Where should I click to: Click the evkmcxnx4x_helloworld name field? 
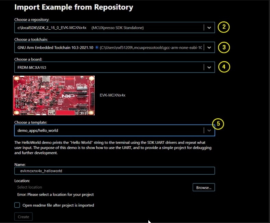click(x=114, y=171)
